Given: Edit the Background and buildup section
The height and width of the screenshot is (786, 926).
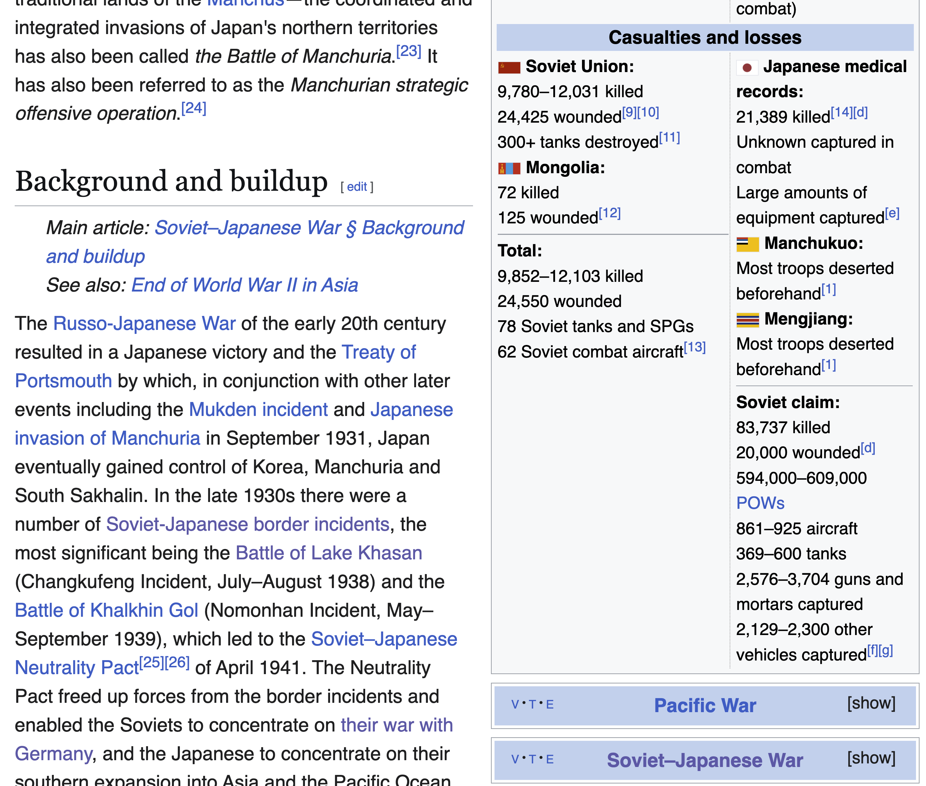Looking at the screenshot, I should tap(357, 187).
